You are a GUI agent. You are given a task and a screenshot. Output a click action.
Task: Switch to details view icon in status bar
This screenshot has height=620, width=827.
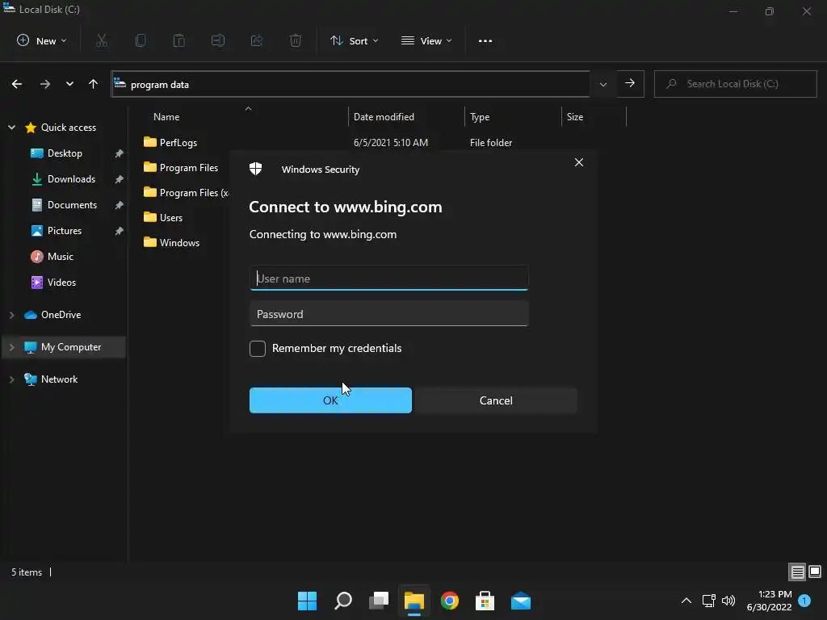(x=797, y=572)
